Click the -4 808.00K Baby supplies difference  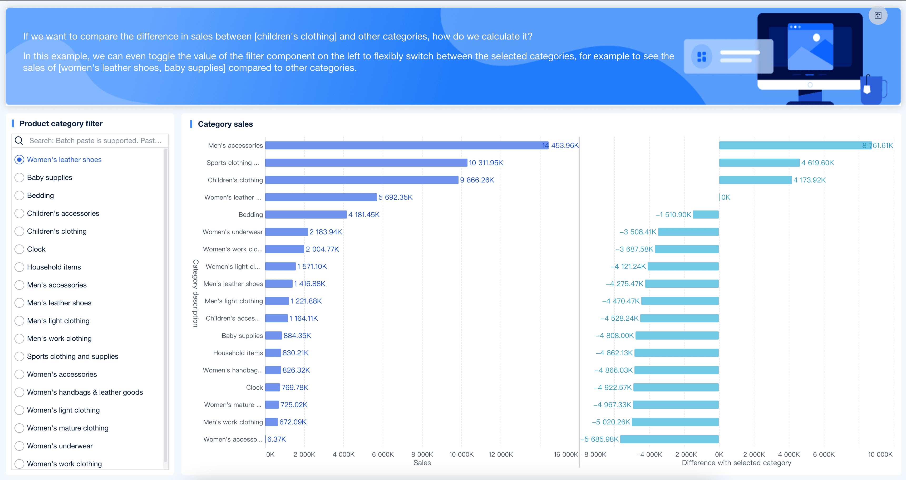point(614,336)
